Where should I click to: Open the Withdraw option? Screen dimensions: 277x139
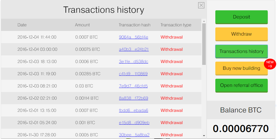242,34
